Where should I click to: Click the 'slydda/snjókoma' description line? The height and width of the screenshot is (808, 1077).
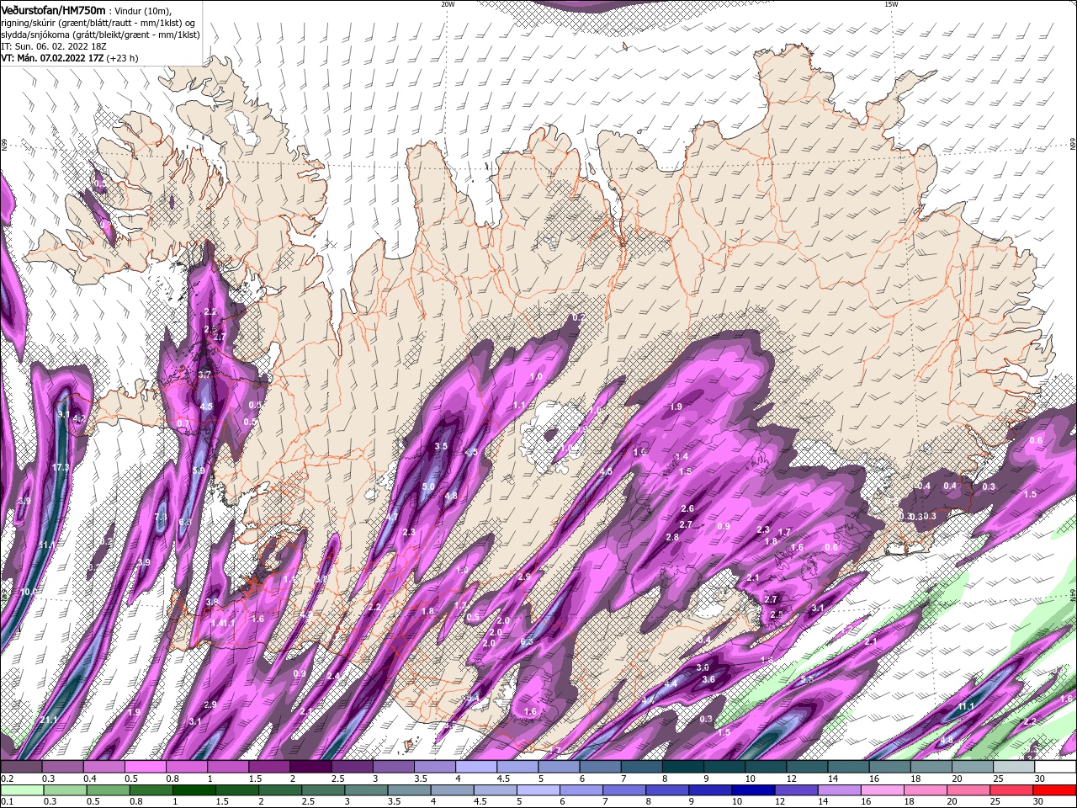tap(100, 35)
